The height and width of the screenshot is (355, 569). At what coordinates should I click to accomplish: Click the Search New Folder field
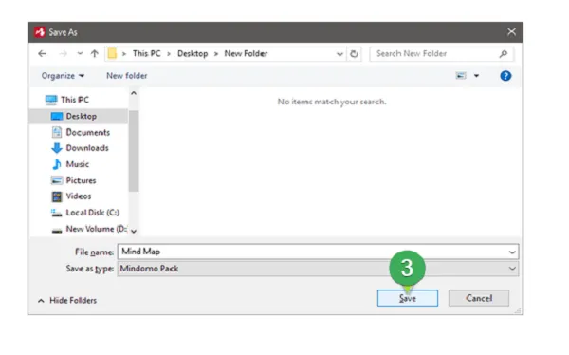441,54
